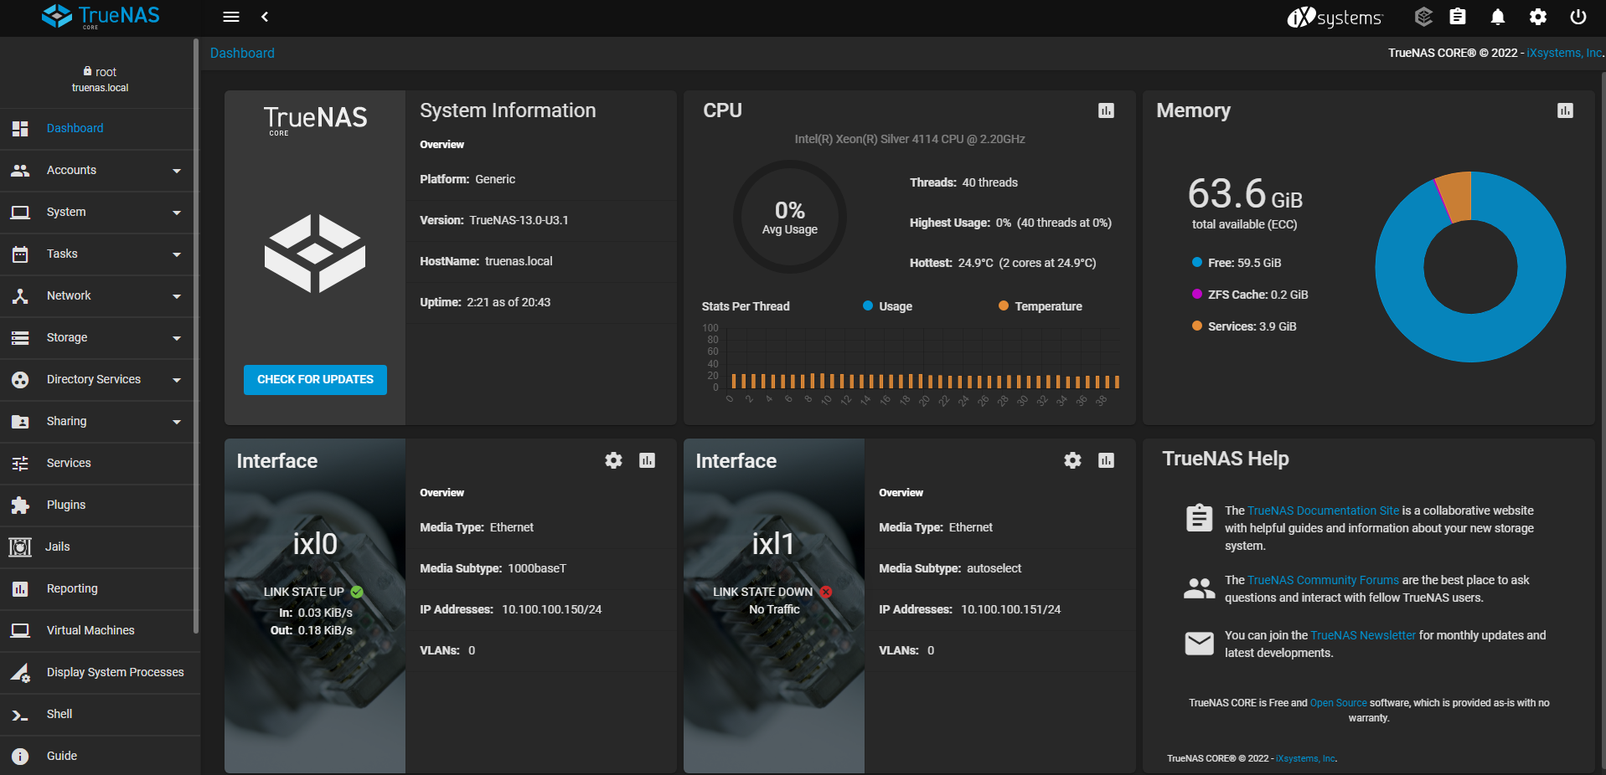
Task: Click the TrueNAS logo in header
Action: tap(101, 16)
